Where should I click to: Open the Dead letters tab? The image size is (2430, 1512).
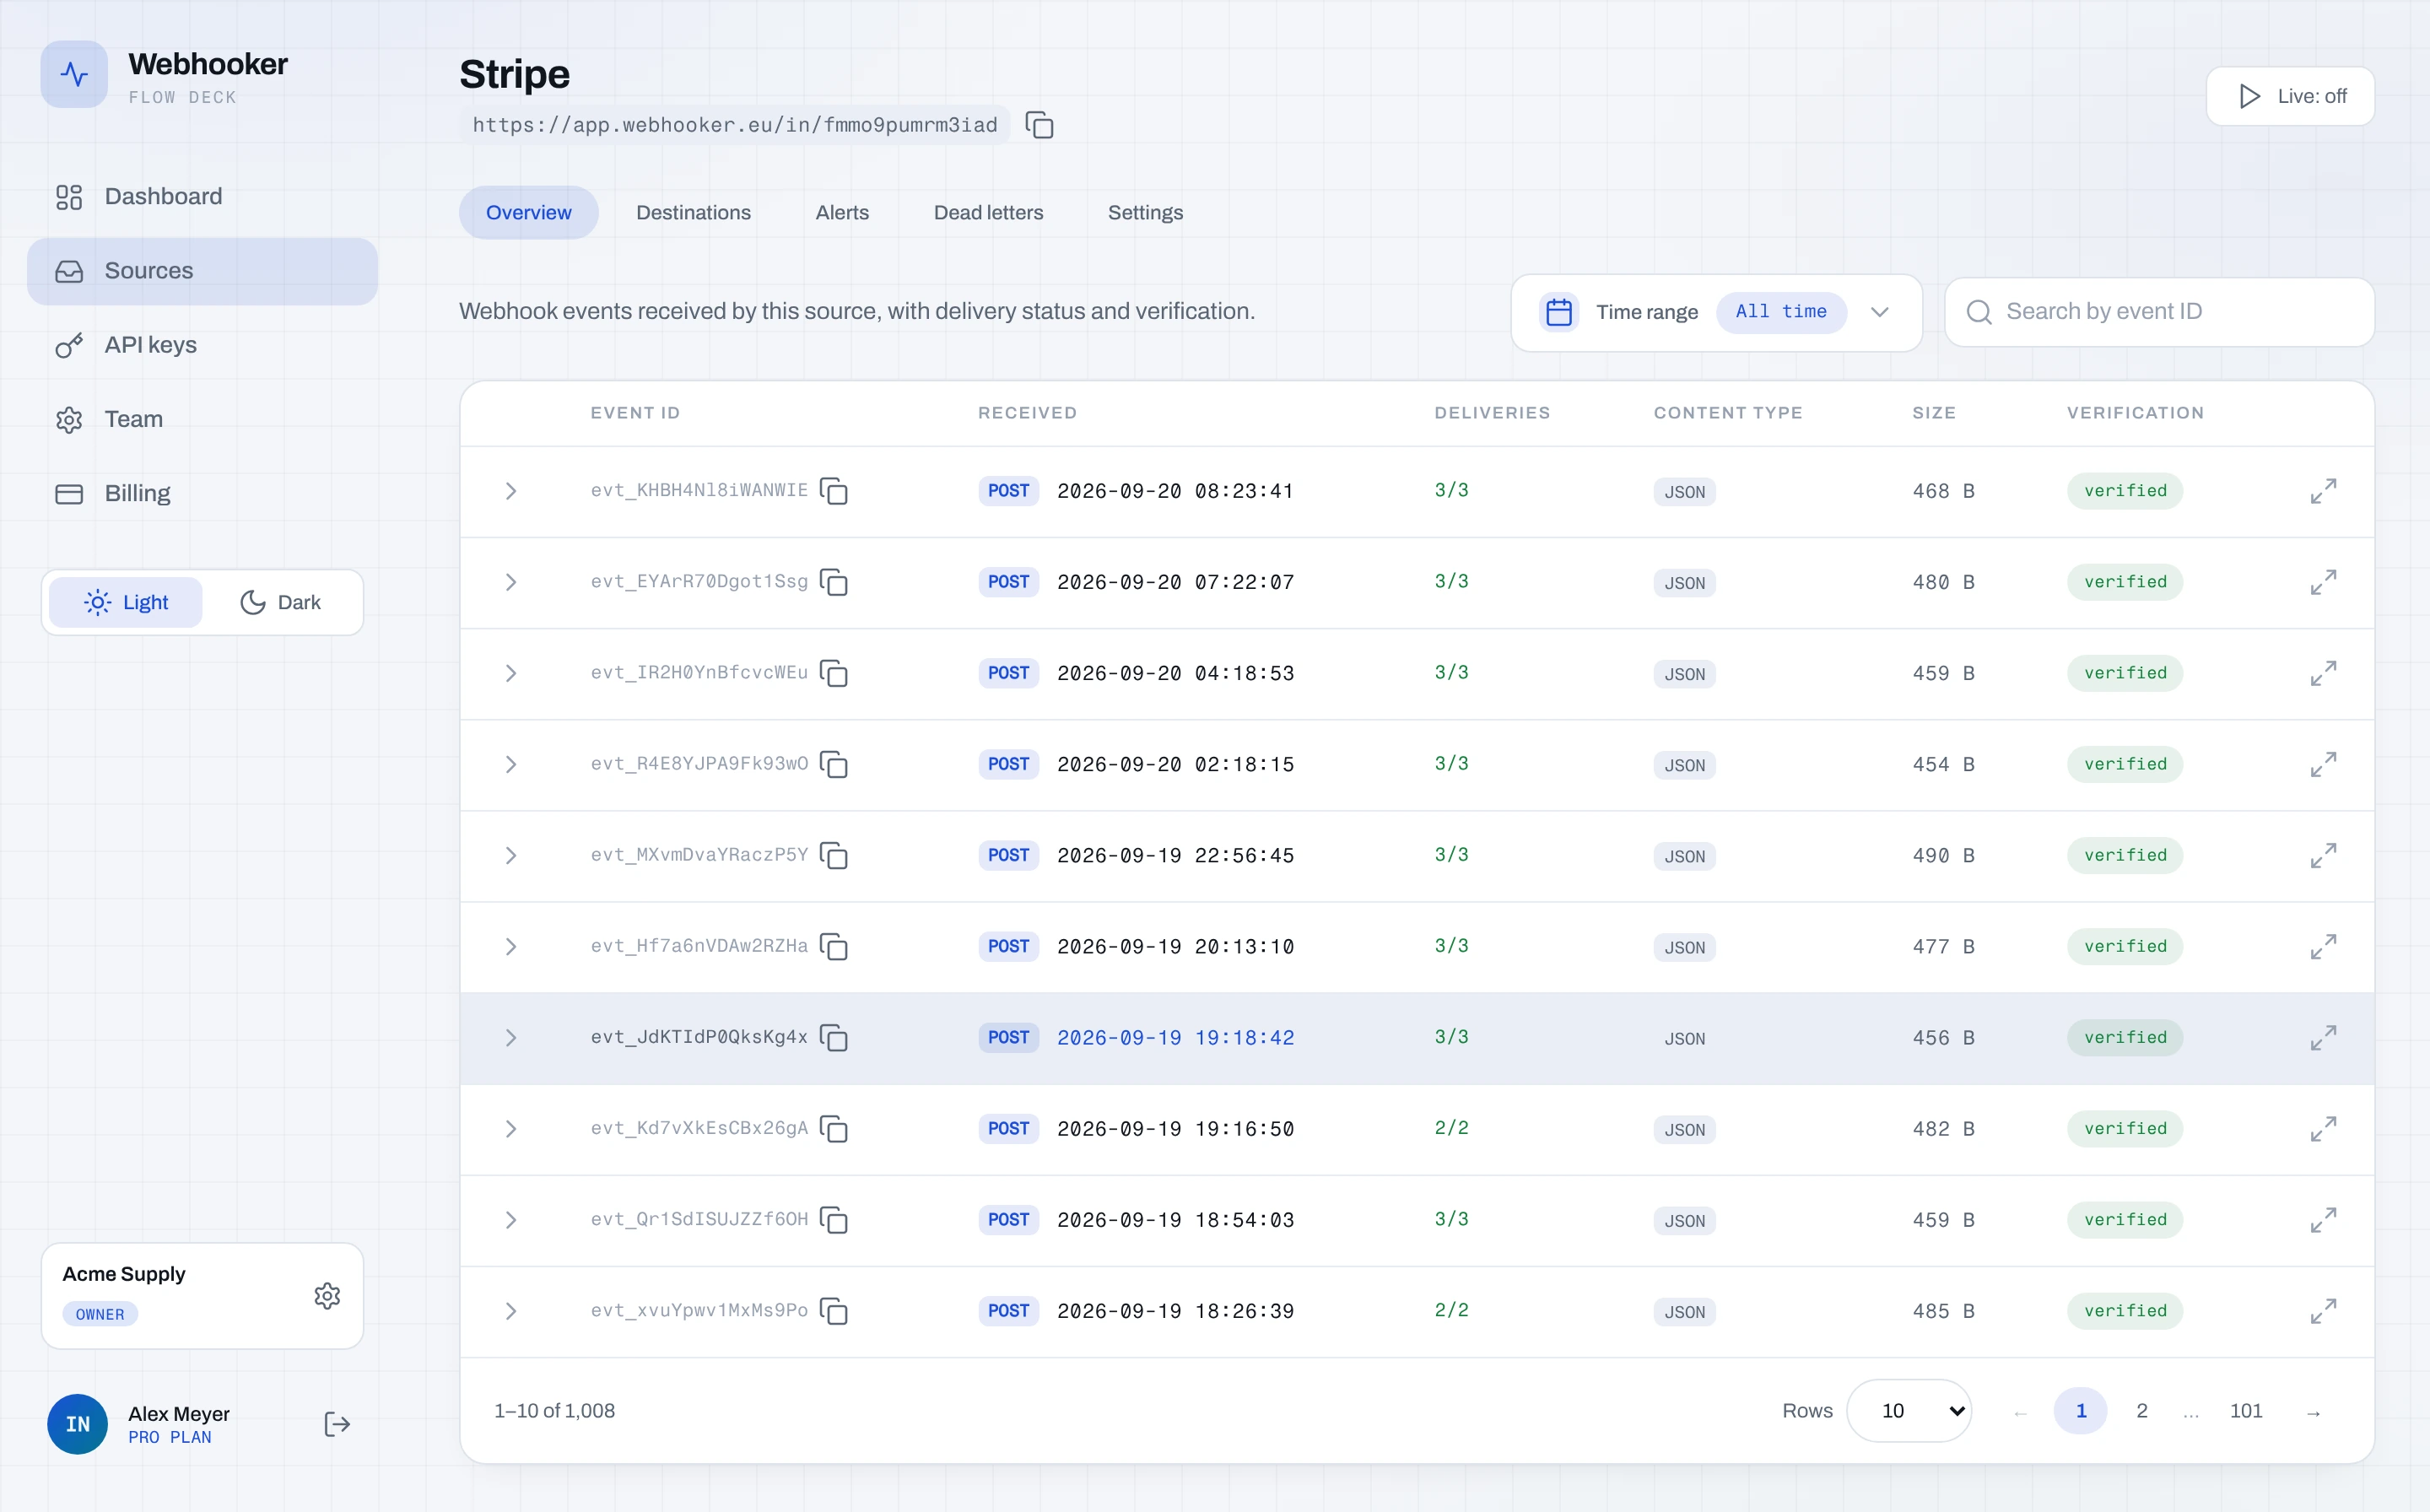click(x=988, y=212)
